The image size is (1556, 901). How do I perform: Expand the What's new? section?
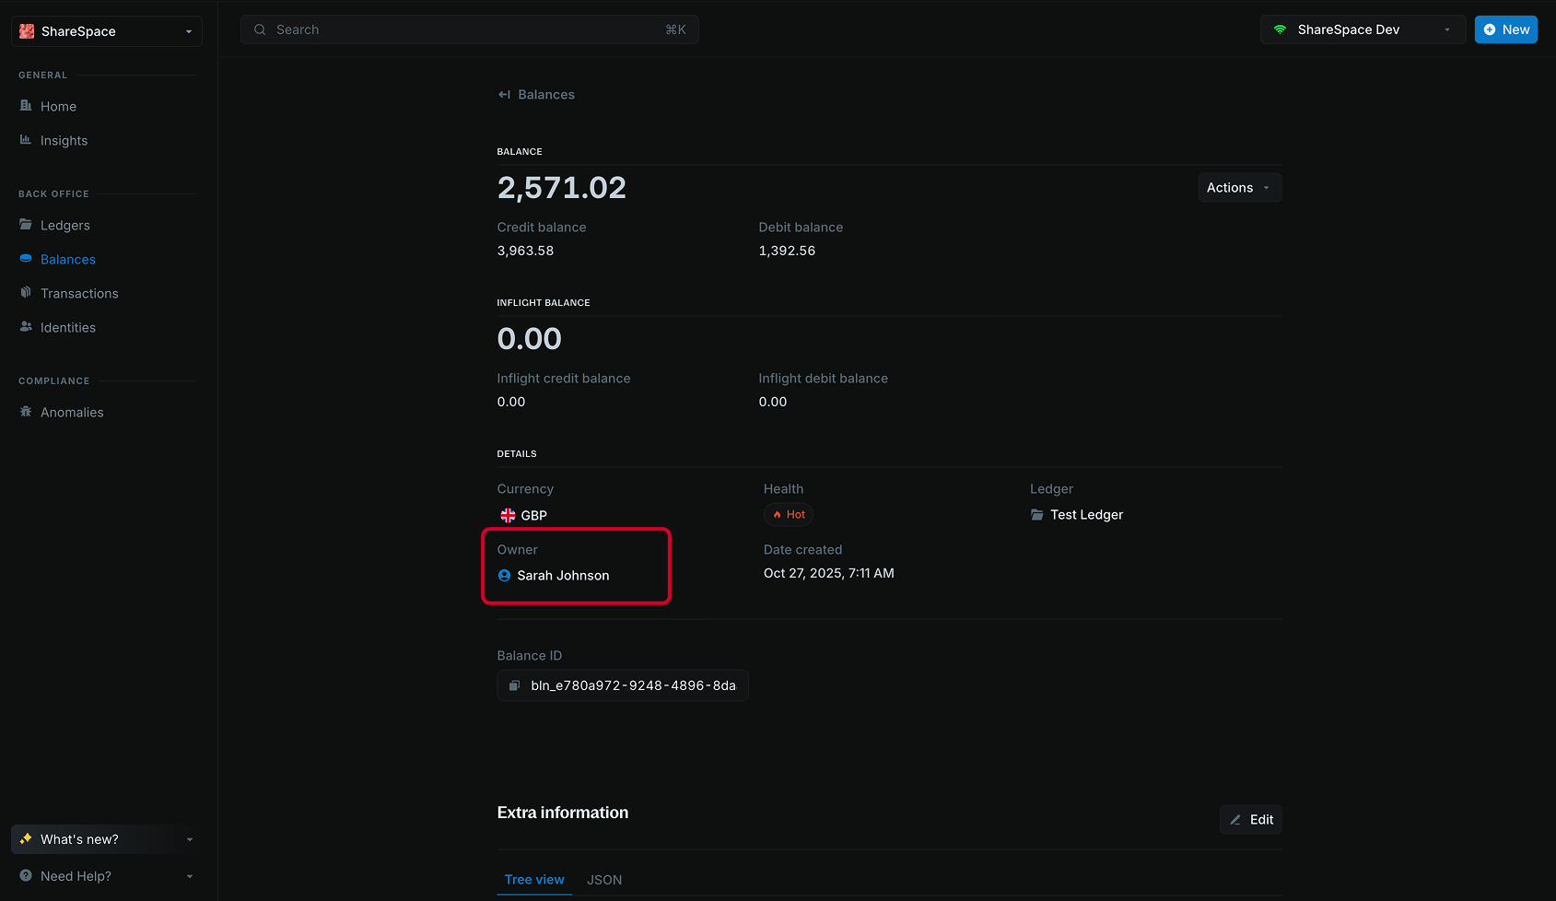104,838
